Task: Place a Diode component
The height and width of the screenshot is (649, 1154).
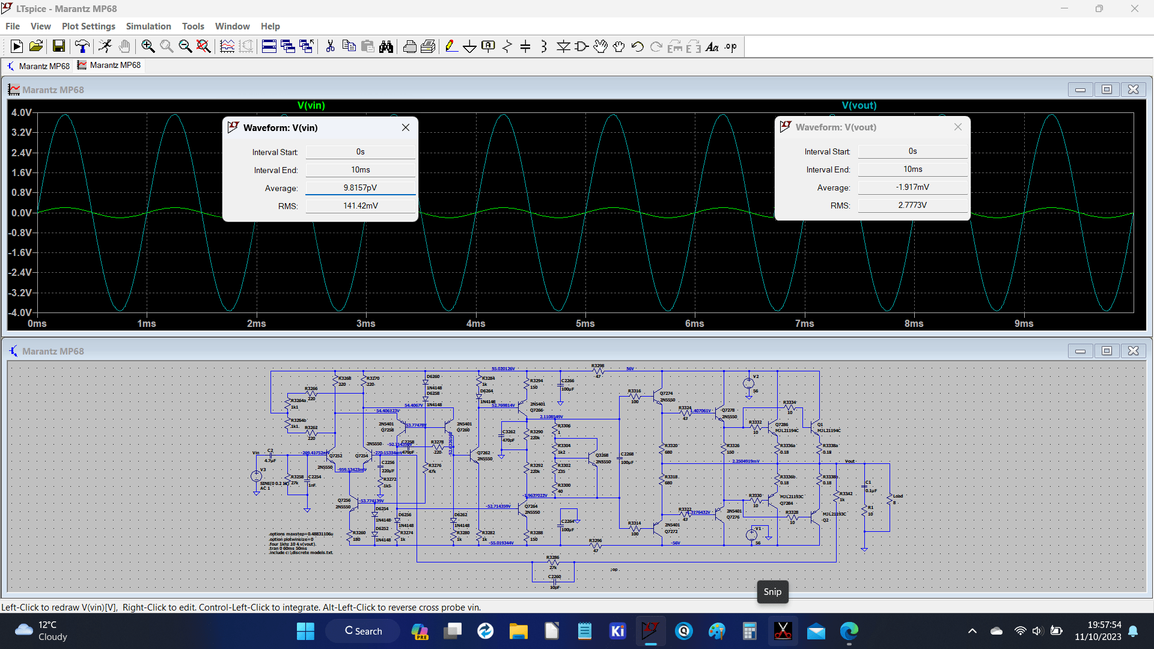Action: [563, 46]
